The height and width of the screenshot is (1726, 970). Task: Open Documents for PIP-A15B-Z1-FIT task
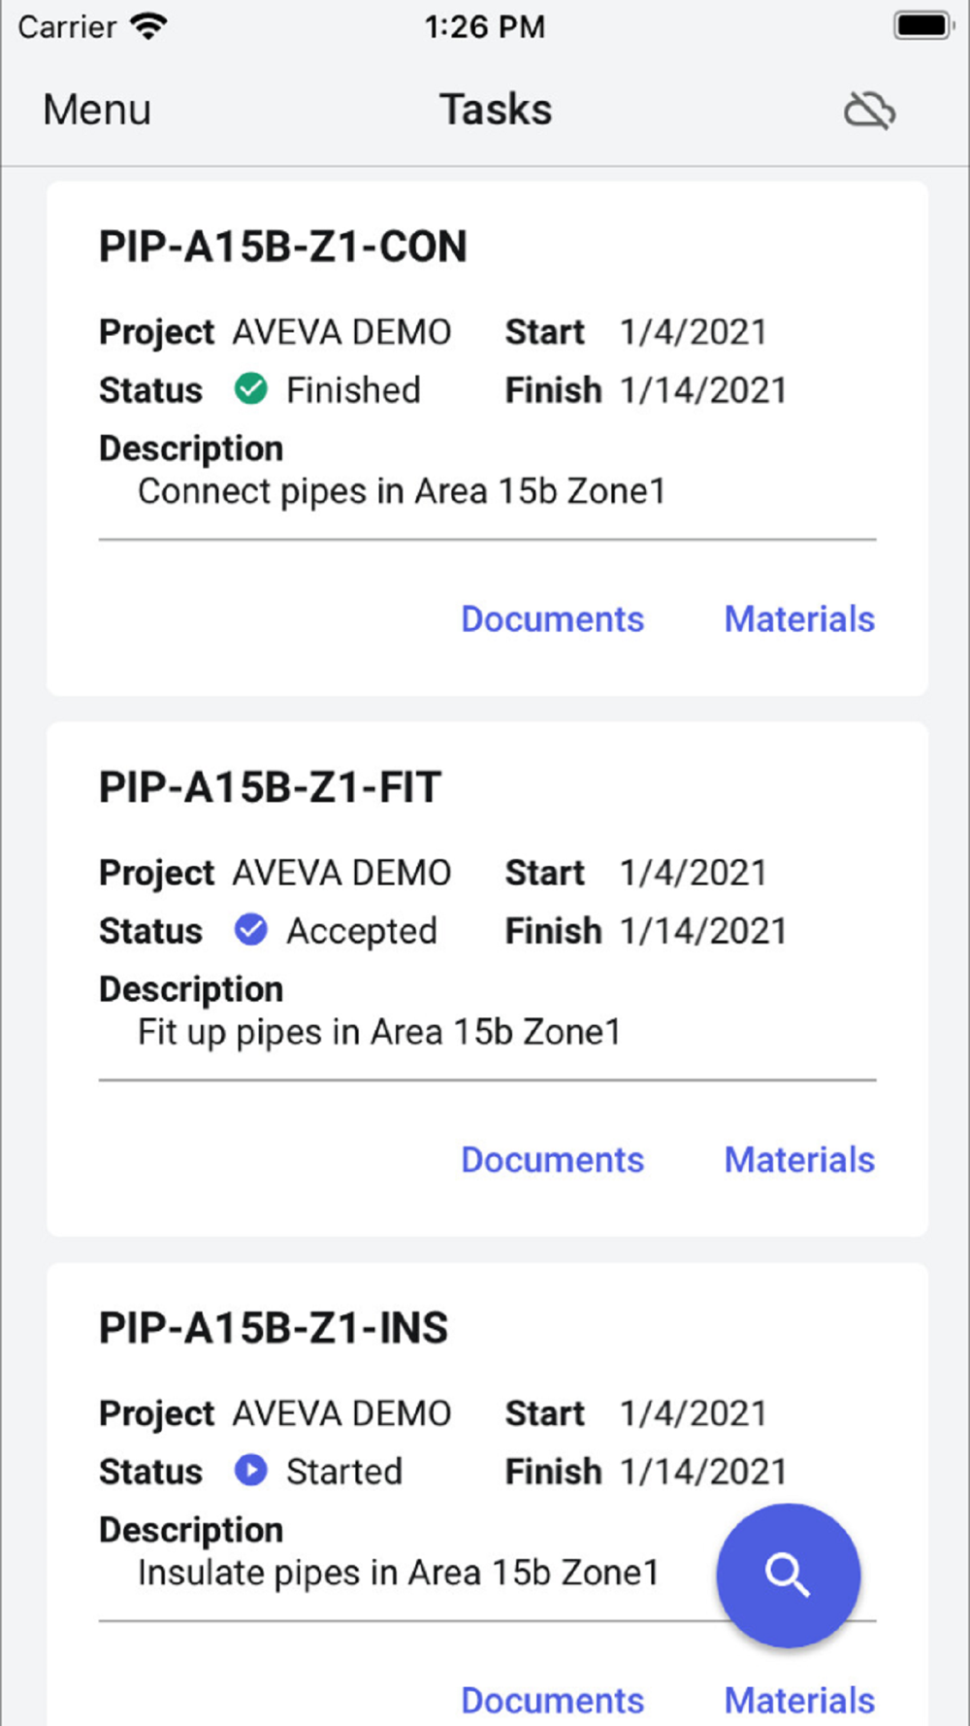tap(552, 1160)
